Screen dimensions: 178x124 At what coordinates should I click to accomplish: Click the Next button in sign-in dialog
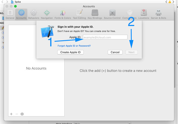(x=131, y=52)
